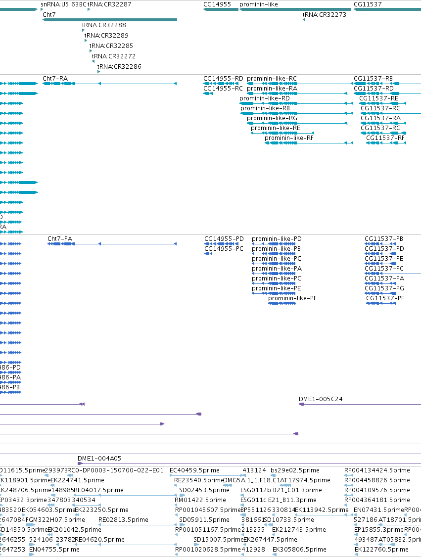
Task: Click the Cht7 gene track bar
Action: (x=110, y=20)
